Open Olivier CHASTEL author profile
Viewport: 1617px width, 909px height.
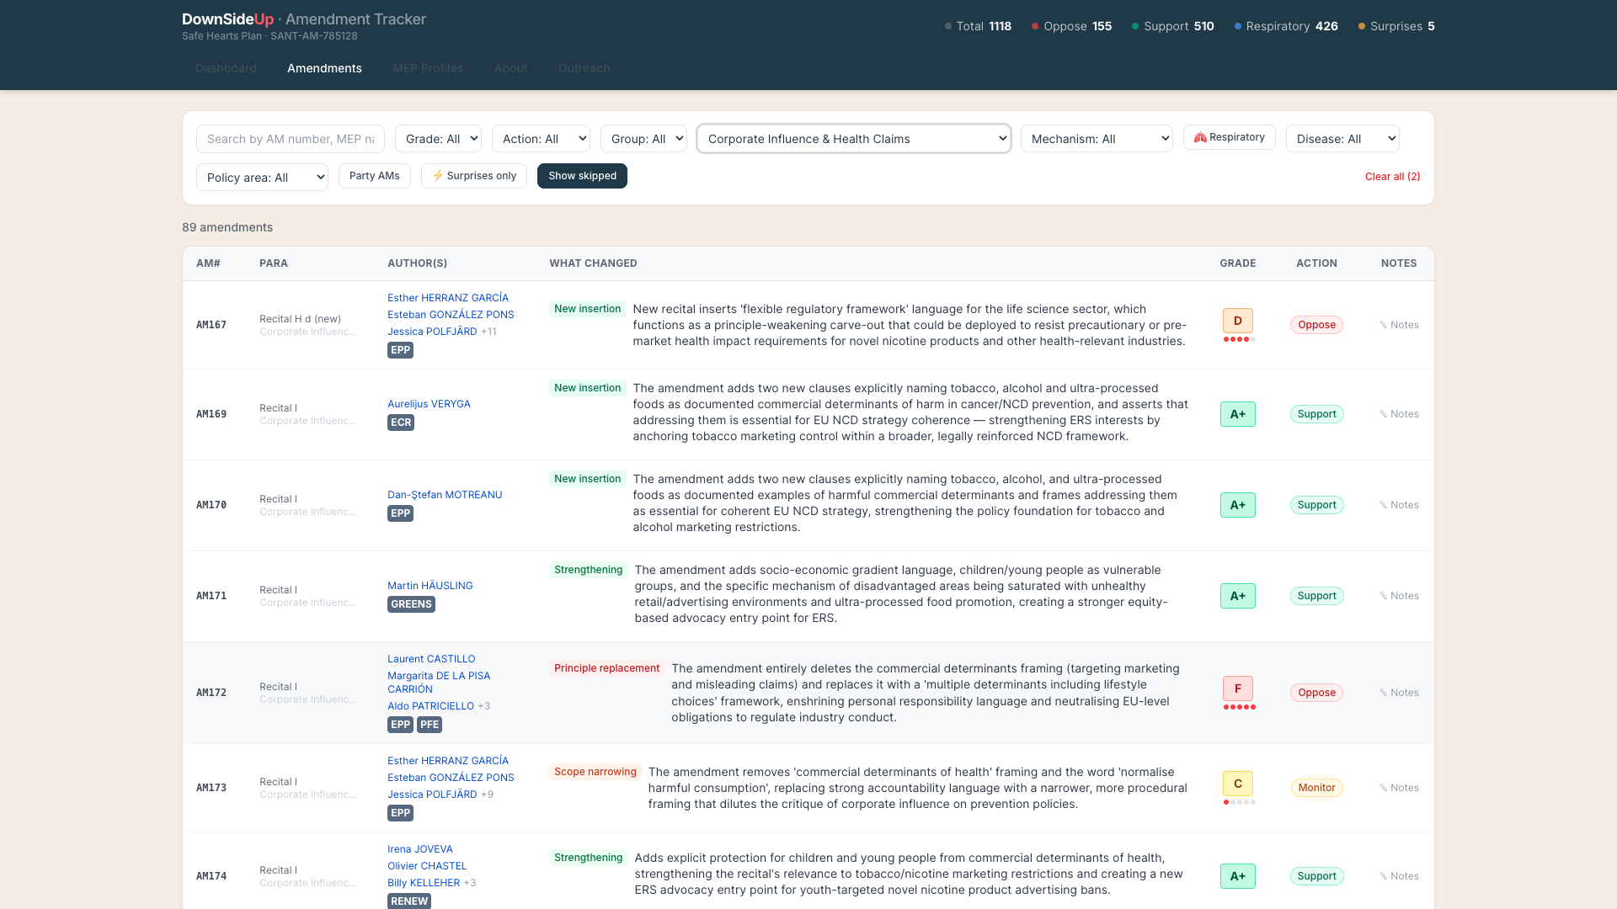pos(427,866)
